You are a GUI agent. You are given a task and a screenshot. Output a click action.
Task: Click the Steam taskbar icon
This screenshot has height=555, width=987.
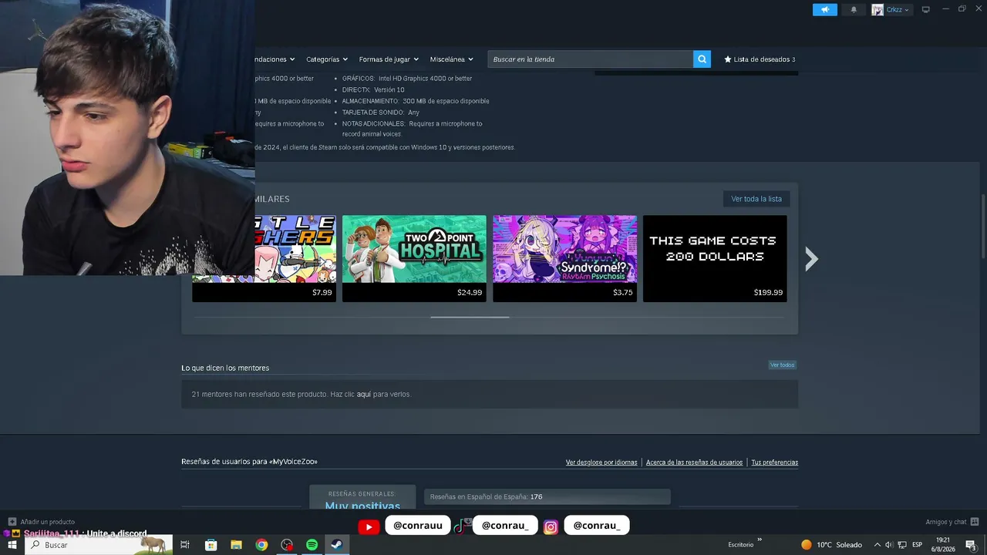coord(337,545)
